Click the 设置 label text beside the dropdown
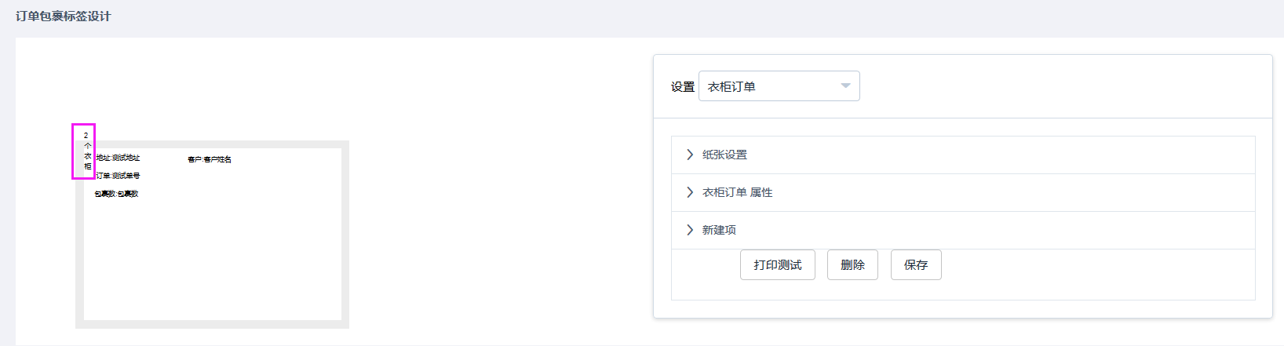The width and height of the screenshot is (1284, 346). (682, 86)
